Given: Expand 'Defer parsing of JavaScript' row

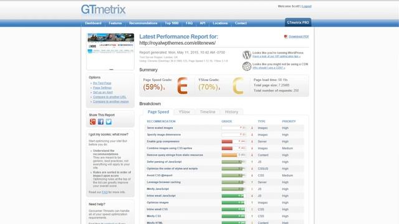Looking at the screenshot, I should point(164,162).
